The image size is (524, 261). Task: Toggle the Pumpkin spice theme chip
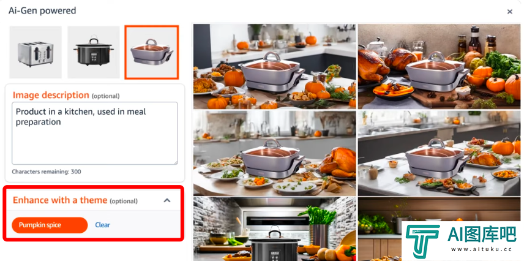click(x=50, y=225)
